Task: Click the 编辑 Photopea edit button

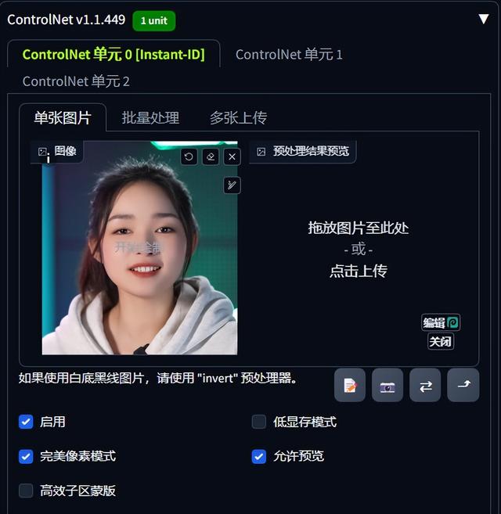Action: click(x=441, y=323)
